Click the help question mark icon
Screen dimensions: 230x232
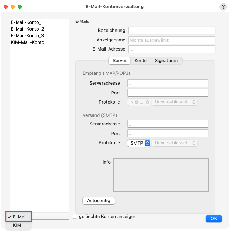(223, 7)
